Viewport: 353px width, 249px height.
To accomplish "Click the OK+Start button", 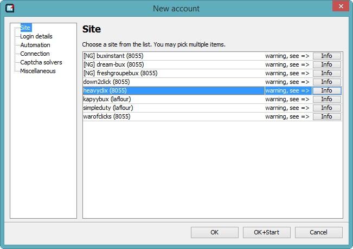I will (266, 232).
